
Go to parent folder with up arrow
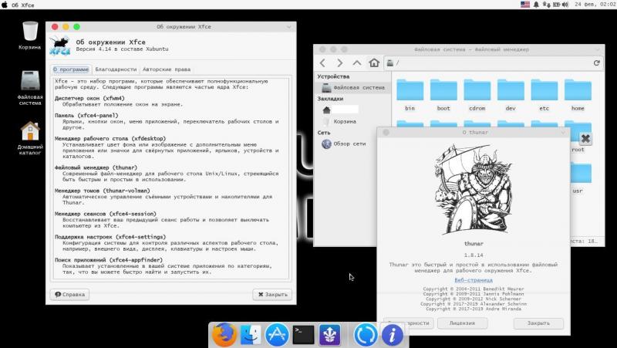click(x=356, y=63)
